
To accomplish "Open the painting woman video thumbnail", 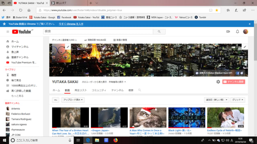I will [x=71, y=118].
